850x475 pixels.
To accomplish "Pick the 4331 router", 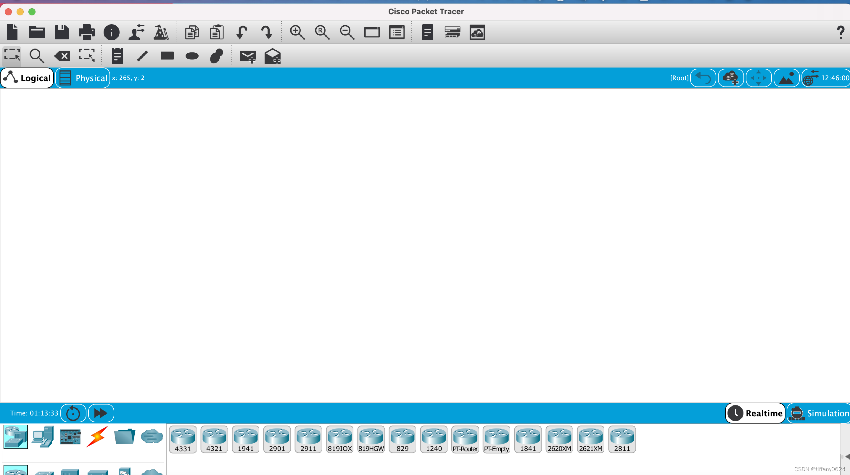I will tap(183, 439).
